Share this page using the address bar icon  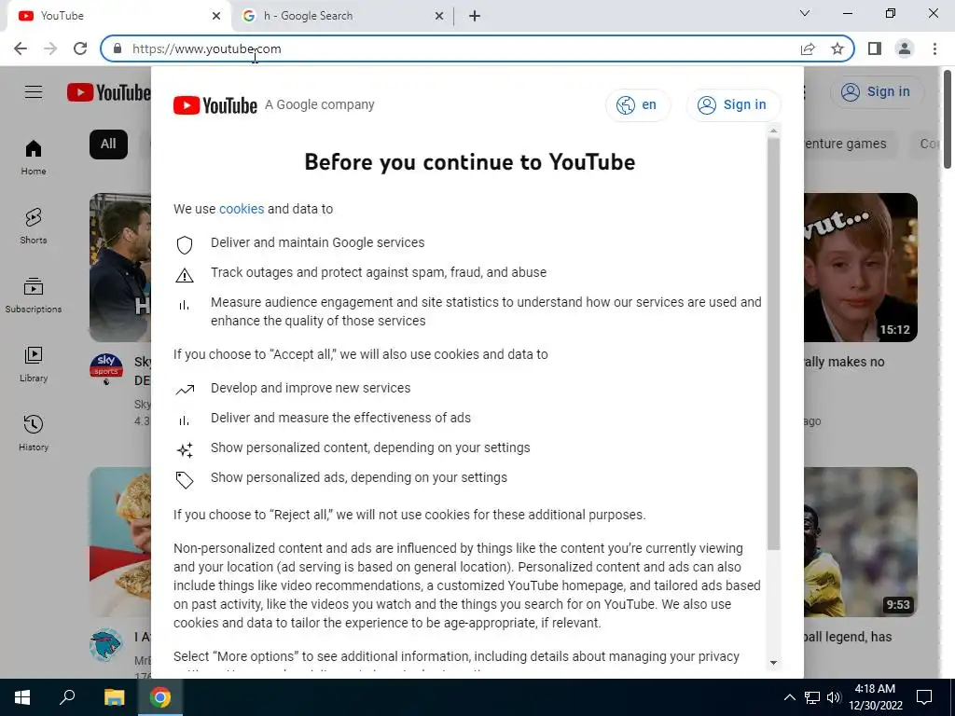pos(808,48)
